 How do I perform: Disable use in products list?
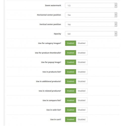(x=82, y=72)
